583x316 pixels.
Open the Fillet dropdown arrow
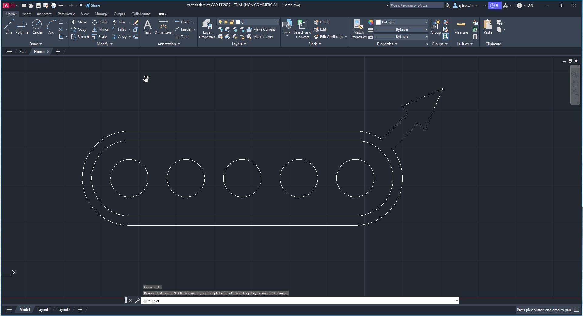tap(130, 29)
